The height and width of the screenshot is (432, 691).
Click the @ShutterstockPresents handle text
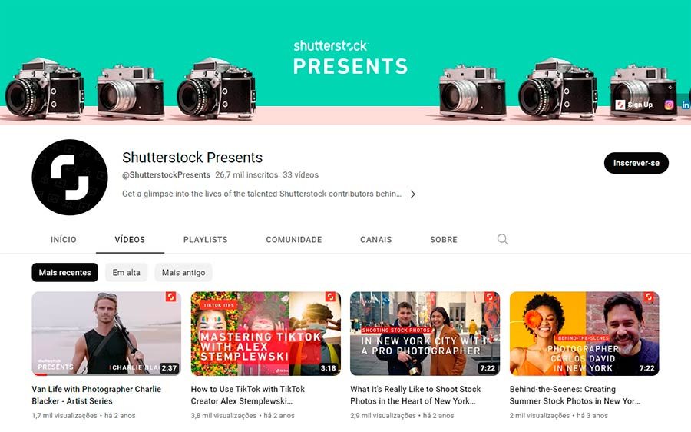pos(166,174)
